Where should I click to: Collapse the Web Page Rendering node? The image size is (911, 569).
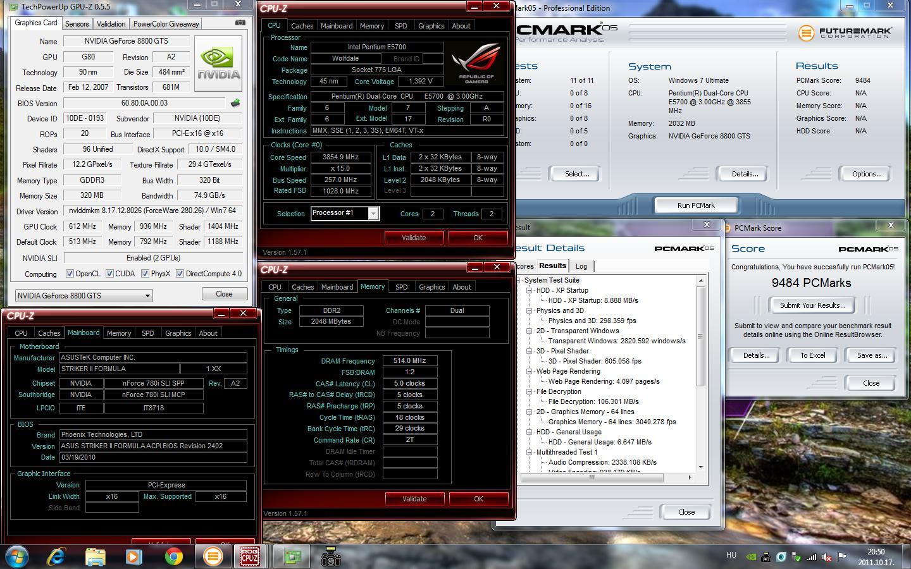530,371
